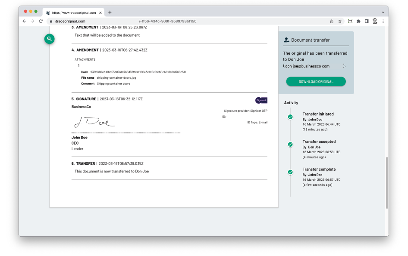
Task: Bookmark this page with the star icon
Action: [x=340, y=21]
